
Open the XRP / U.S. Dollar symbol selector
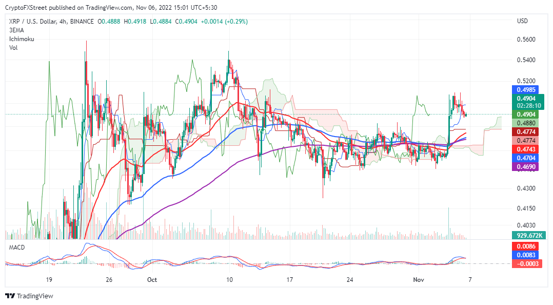31,22
